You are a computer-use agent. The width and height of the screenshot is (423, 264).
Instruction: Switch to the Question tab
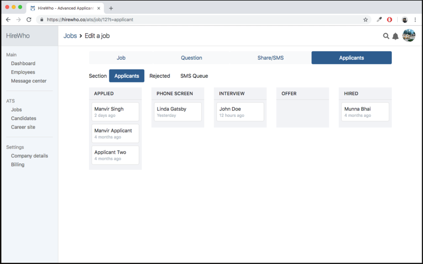click(191, 57)
